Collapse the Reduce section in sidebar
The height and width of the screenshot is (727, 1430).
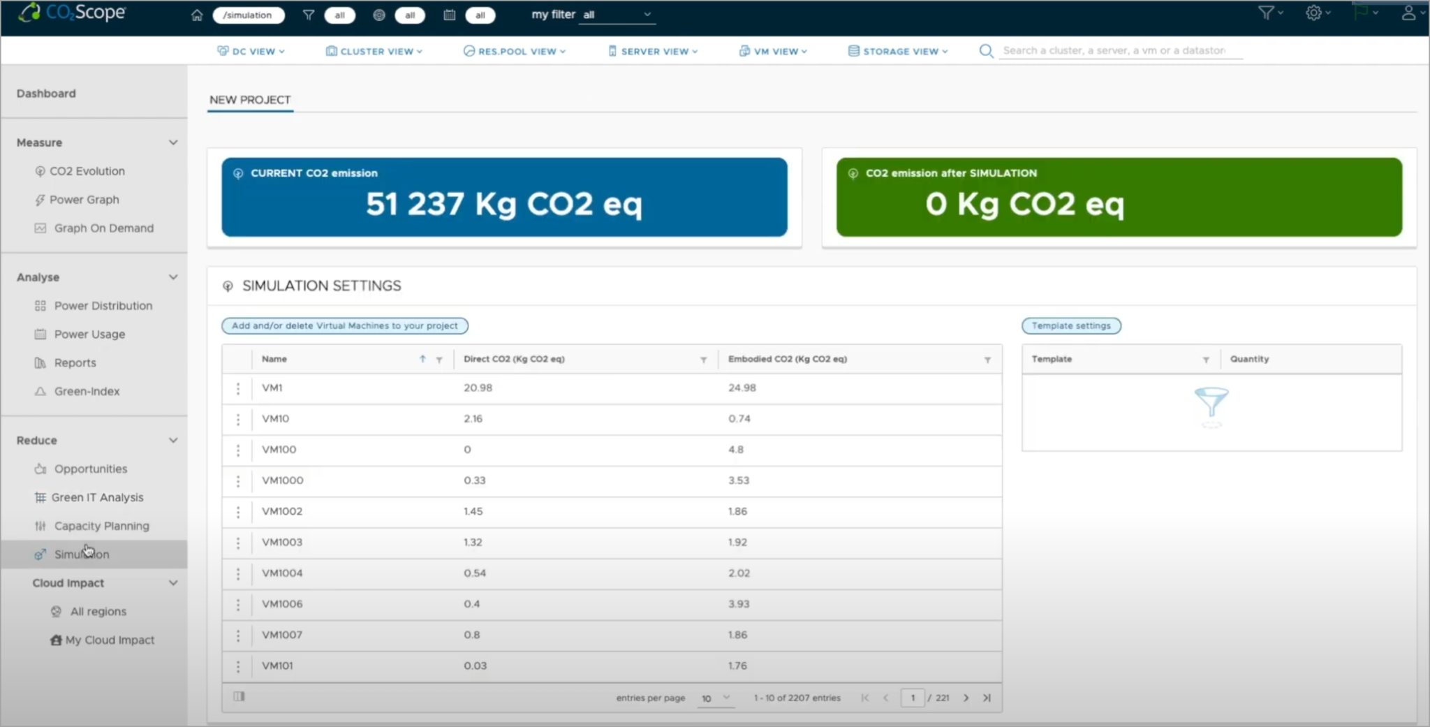[x=173, y=440]
